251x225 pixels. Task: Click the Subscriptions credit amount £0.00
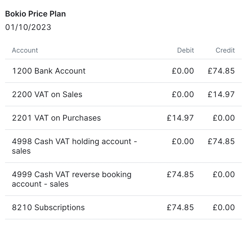pyautogui.click(x=224, y=207)
